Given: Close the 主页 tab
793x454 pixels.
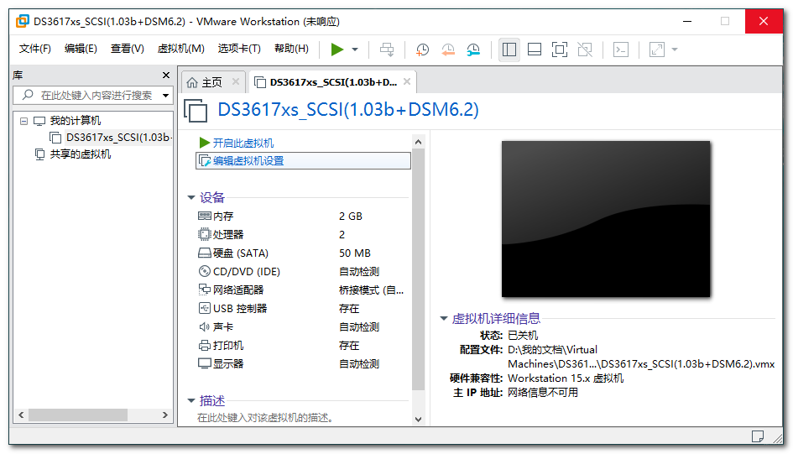Looking at the screenshot, I should point(236,81).
